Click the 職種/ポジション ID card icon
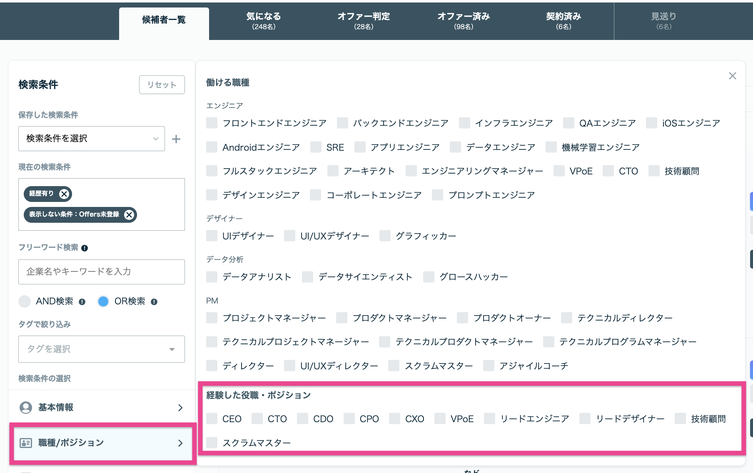 pyautogui.click(x=26, y=443)
